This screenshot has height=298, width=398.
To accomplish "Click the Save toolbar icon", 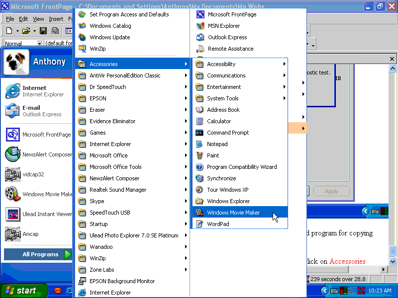I will [43, 31].
